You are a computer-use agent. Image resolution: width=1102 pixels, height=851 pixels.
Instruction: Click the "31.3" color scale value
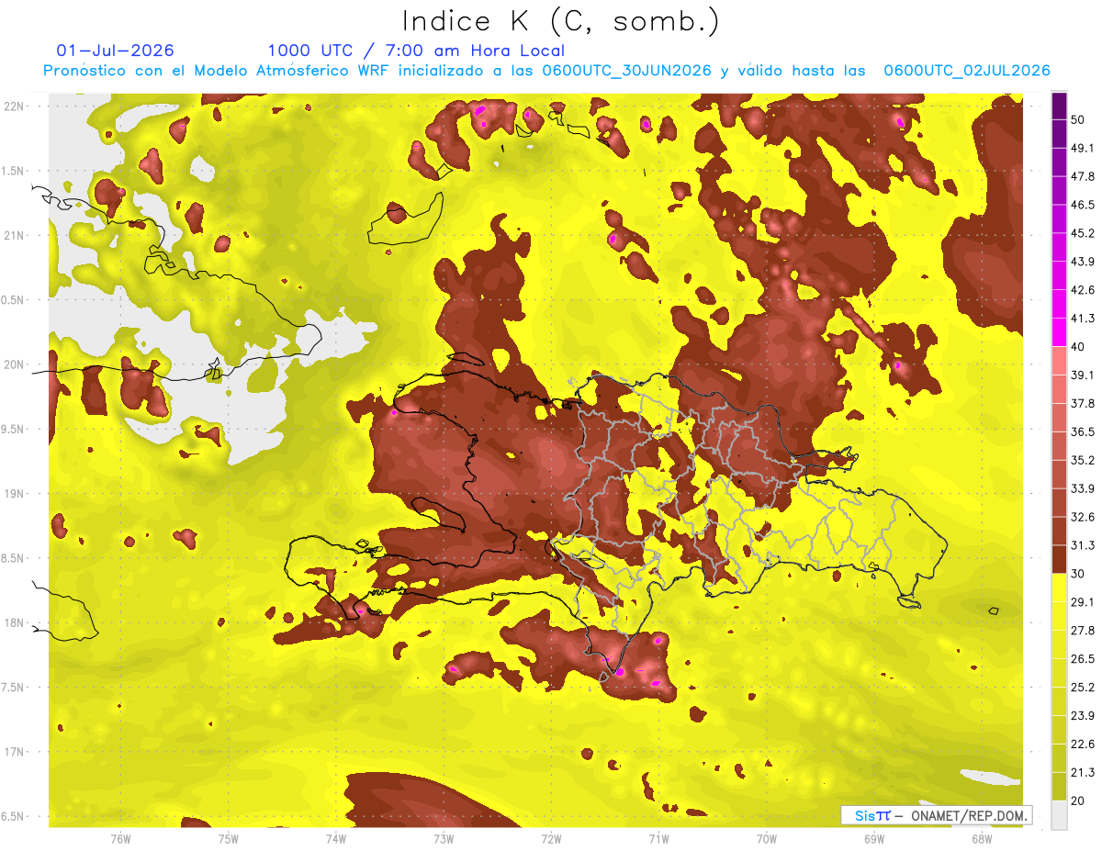(1083, 545)
